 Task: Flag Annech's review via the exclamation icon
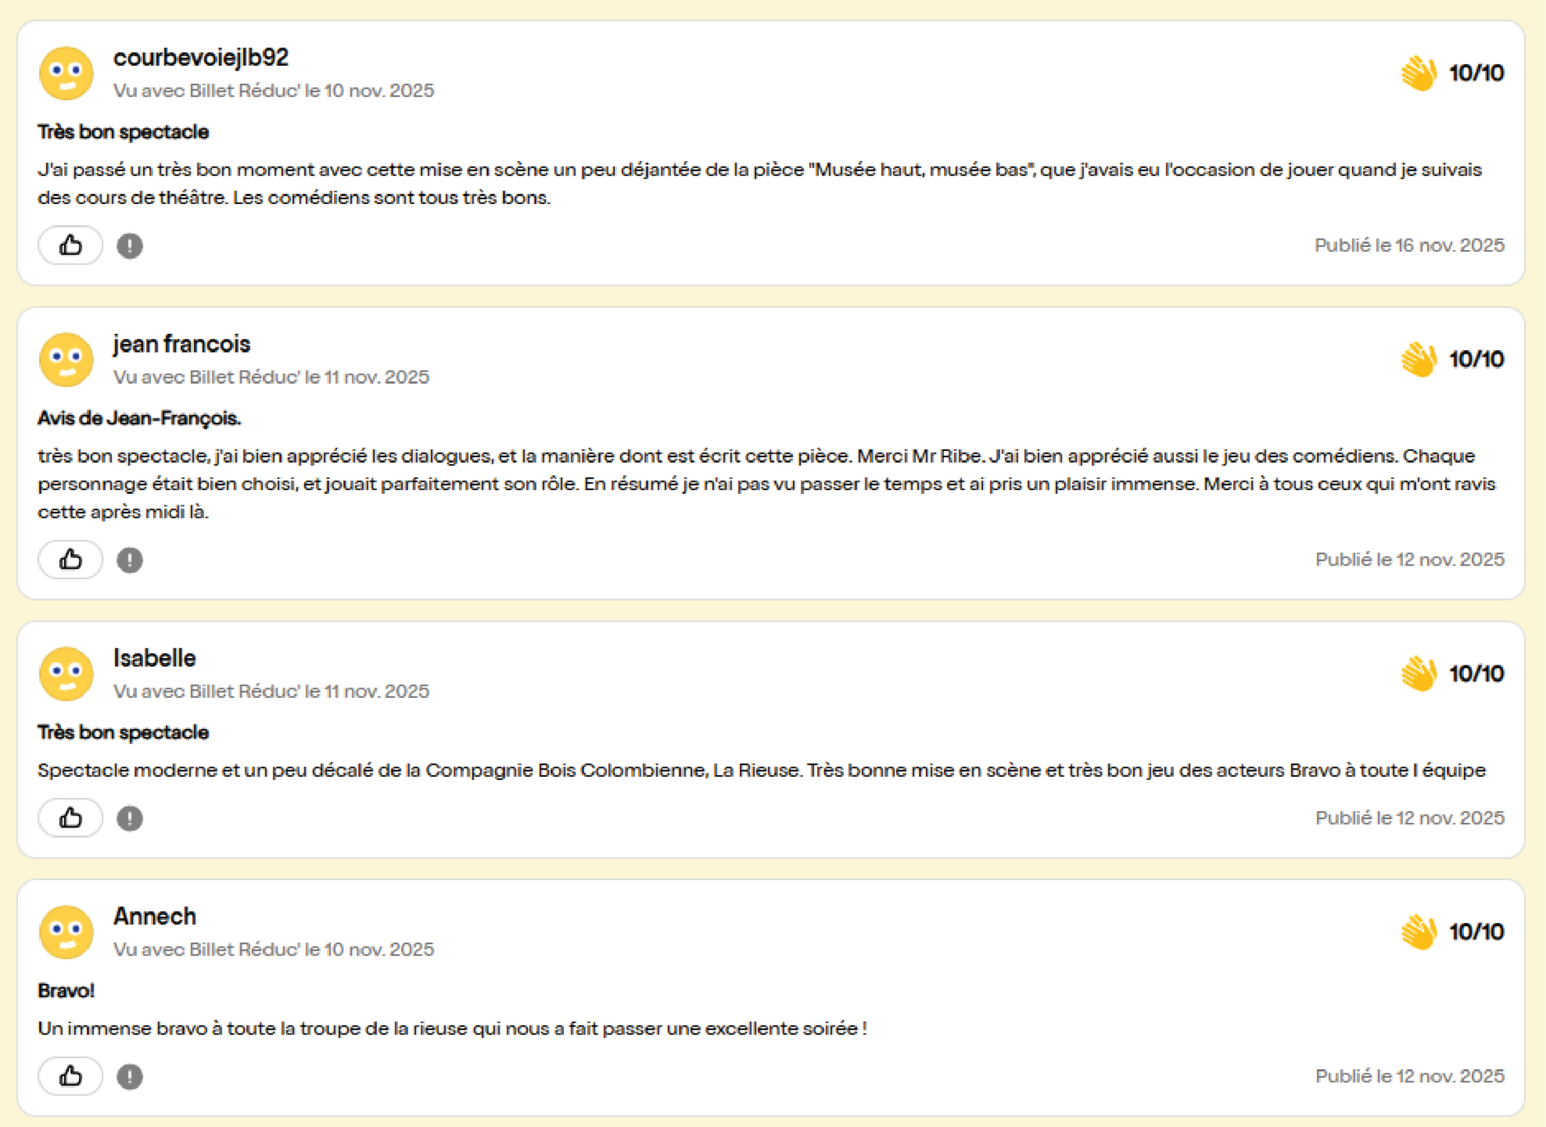point(130,1076)
